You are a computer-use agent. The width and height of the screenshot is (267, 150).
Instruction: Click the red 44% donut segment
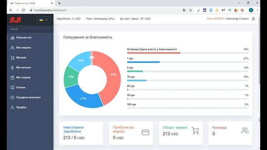coord(113,75)
